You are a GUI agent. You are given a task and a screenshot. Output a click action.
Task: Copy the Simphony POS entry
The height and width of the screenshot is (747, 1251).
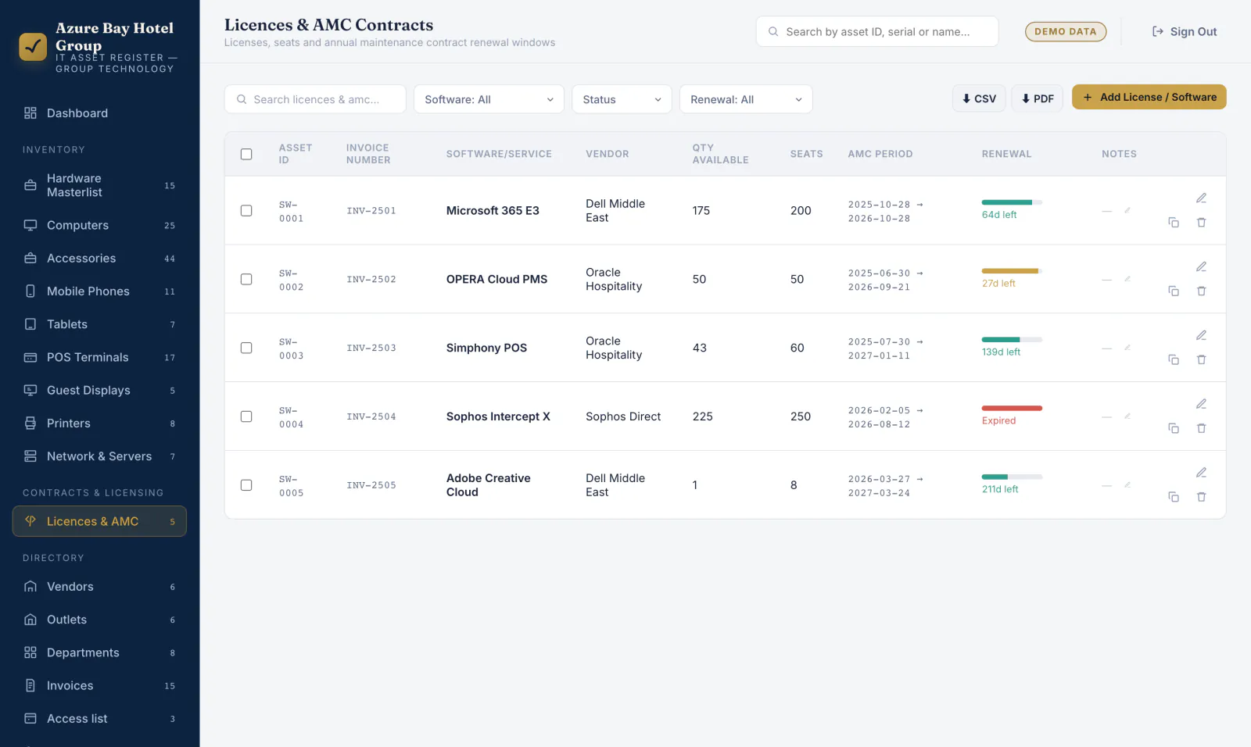point(1174,360)
